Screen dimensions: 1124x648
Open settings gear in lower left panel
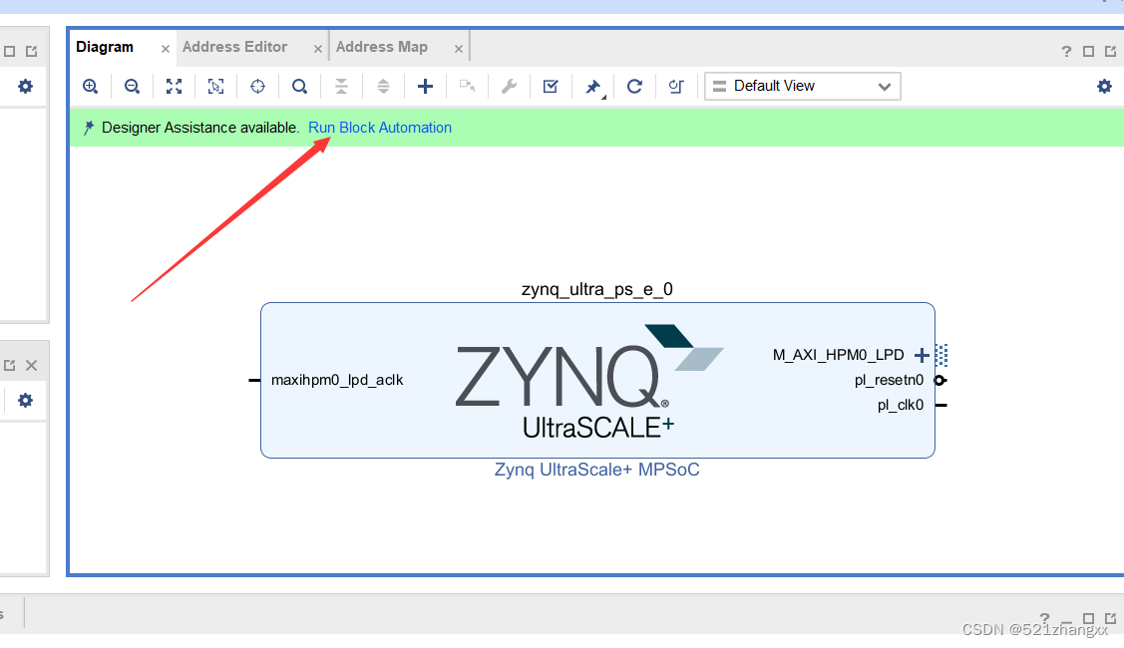25,401
